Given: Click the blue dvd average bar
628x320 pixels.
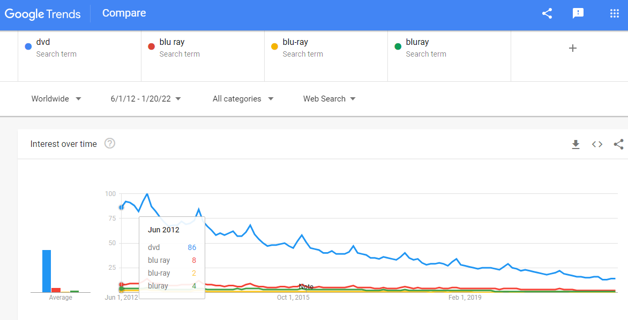Looking at the screenshot, I should point(47,271).
